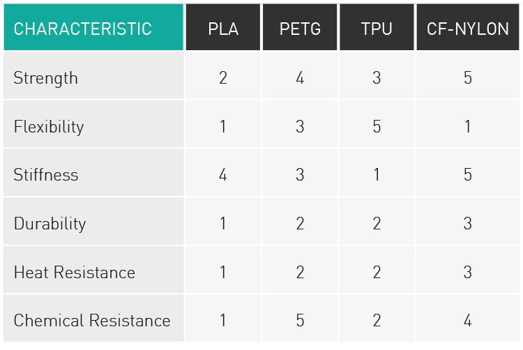The height and width of the screenshot is (350, 523).
Task: Select the TPU column header
Action: pos(377,27)
